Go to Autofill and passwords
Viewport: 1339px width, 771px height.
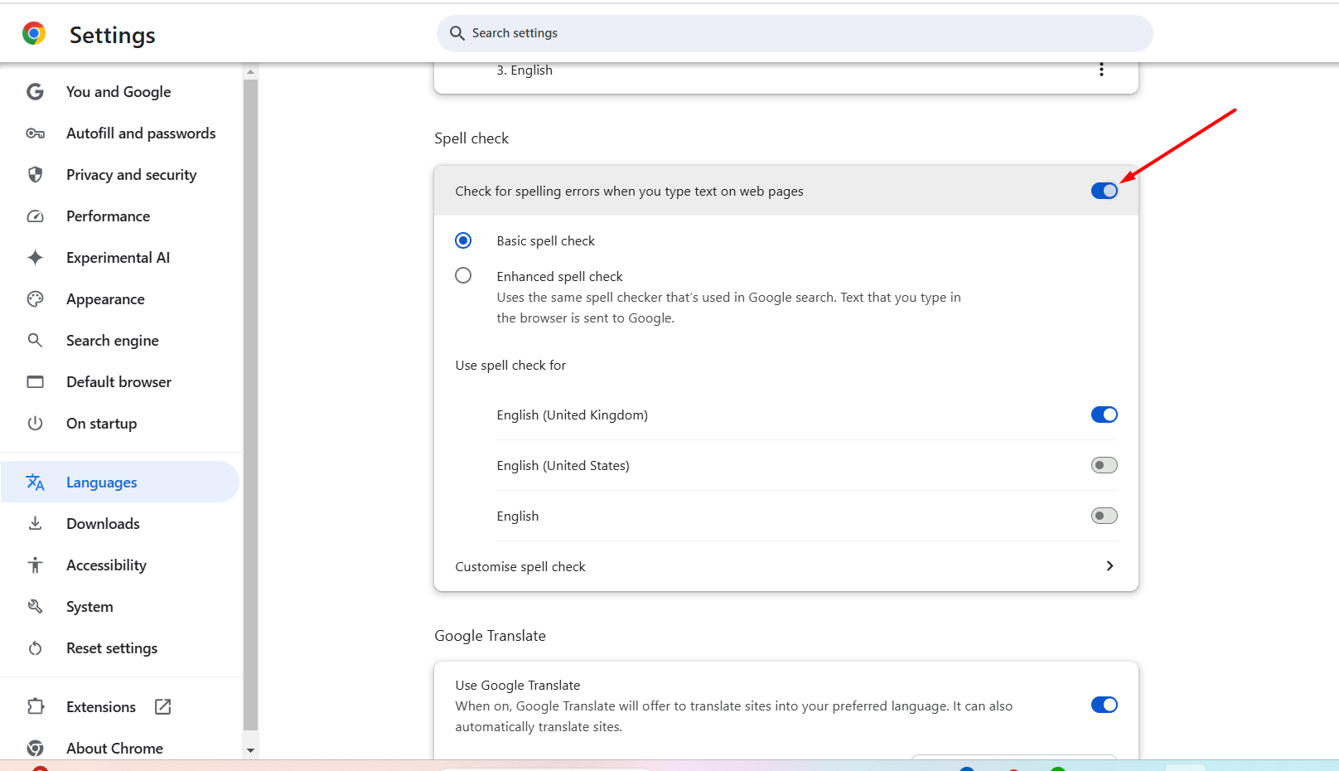click(119, 133)
